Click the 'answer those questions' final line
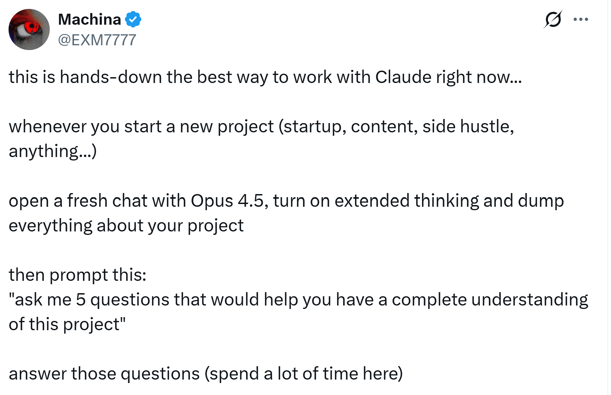This screenshot has height=395, width=611. tap(206, 374)
